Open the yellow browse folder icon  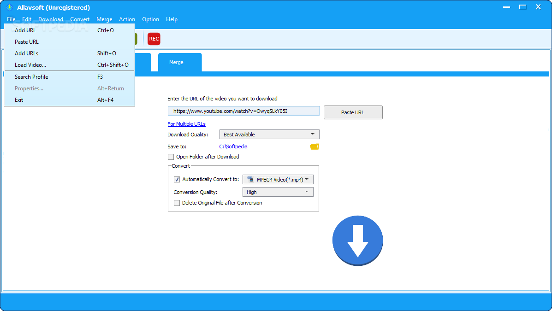(x=315, y=147)
